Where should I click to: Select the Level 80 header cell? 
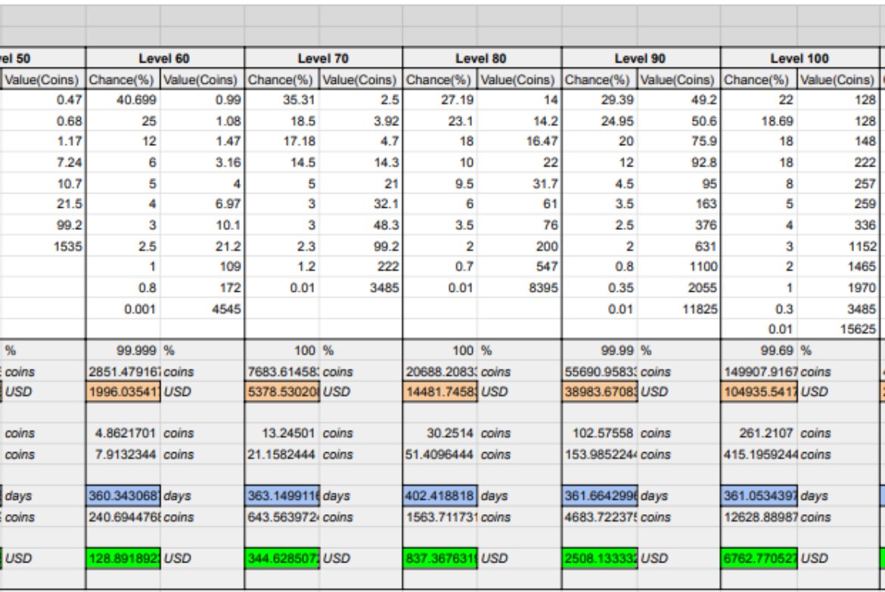pyautogui.click(x=482, y=58)
